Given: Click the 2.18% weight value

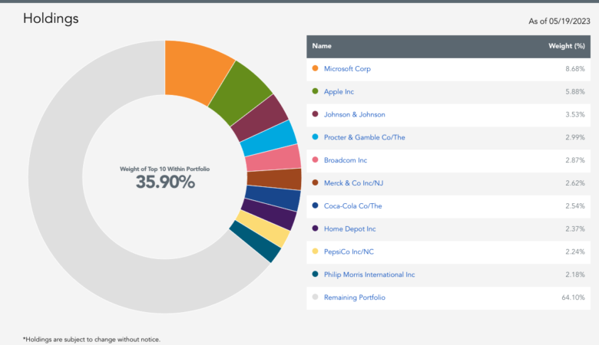Looking at the screenshot, I should [575, 275].
